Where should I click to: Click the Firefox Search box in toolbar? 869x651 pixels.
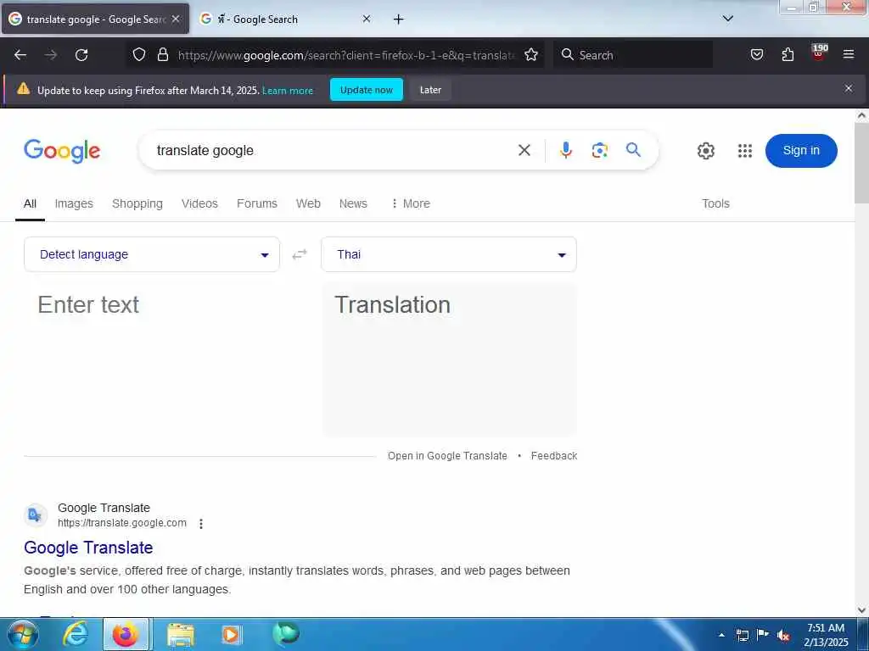pos(633,54)
